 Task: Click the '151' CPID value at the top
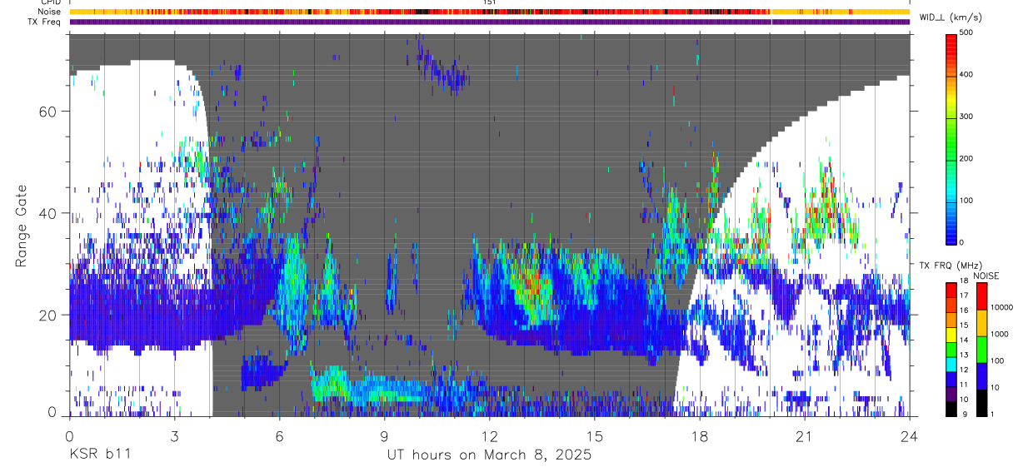point(490,2)
